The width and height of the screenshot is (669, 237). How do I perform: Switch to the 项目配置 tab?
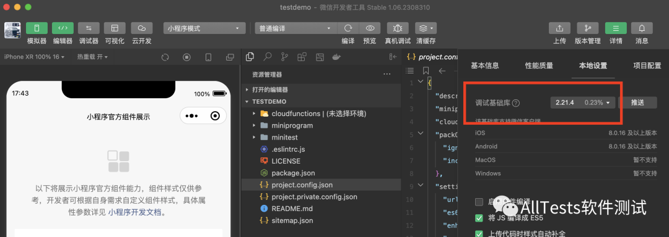click(x=647, y=65)
